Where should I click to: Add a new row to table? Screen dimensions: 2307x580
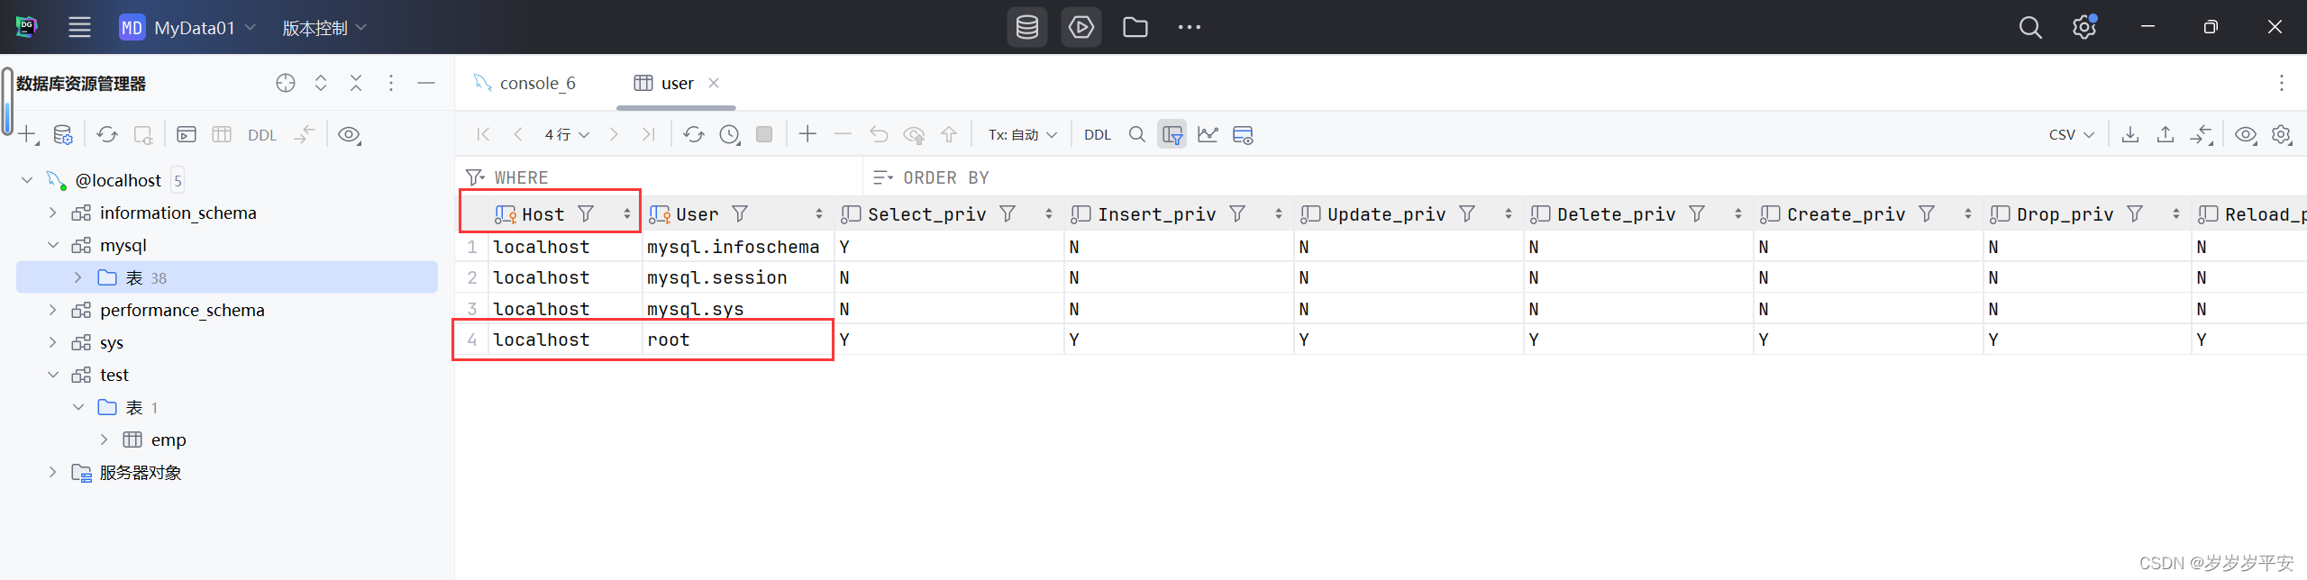(807, 134)
